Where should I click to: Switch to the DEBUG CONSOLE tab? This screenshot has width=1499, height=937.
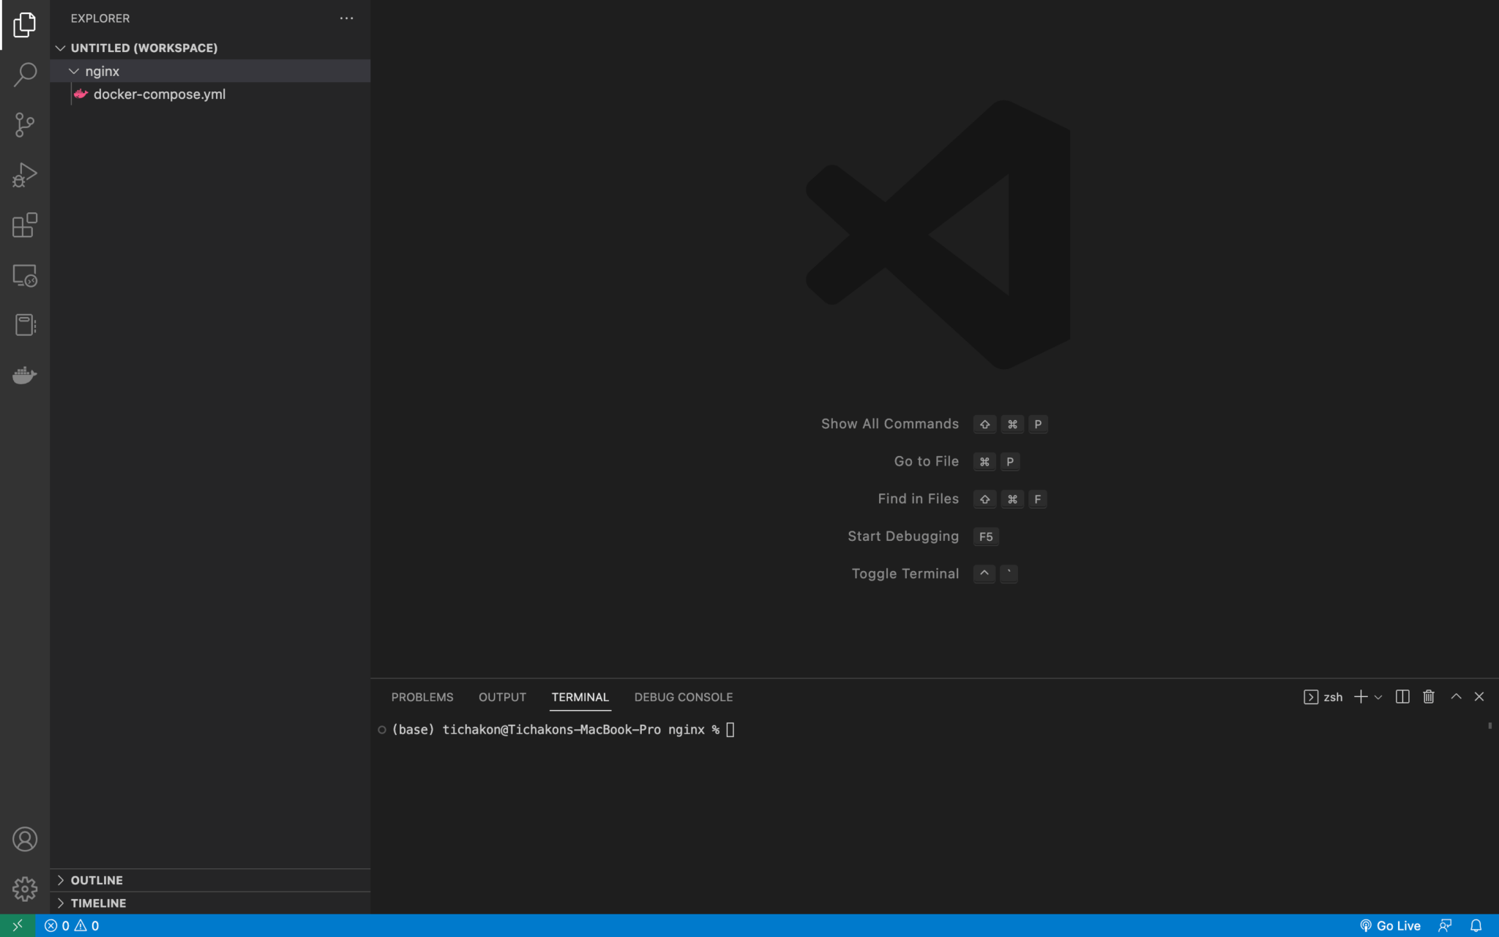point(682,696)
